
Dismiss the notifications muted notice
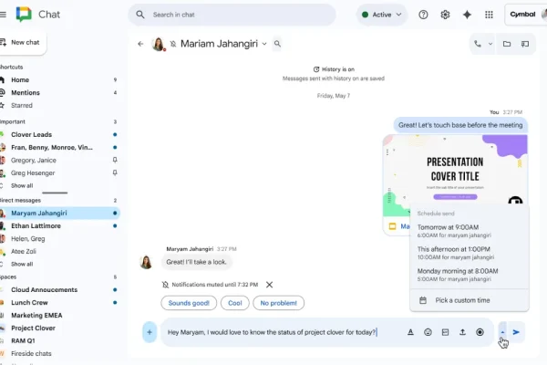pos(269,285)
